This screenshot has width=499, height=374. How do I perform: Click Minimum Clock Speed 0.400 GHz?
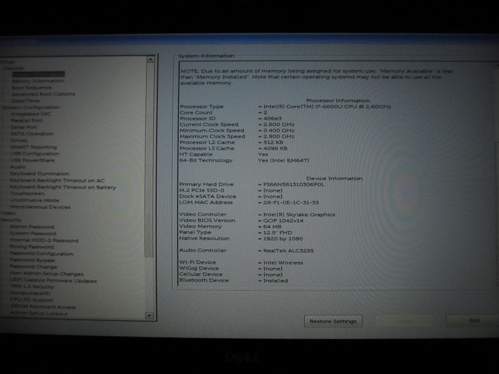(x=279, y=131)
